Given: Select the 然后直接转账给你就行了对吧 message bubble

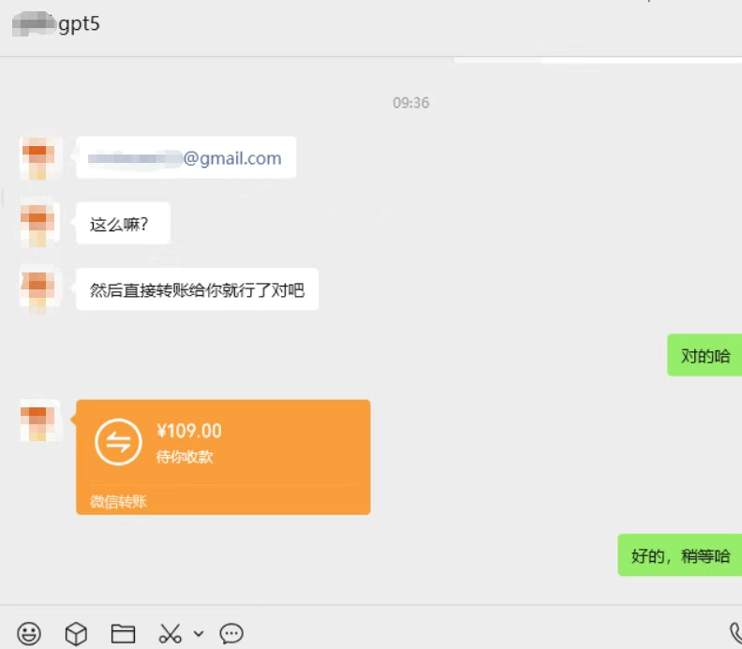Looking at the screenshot, I should point(197,289).
